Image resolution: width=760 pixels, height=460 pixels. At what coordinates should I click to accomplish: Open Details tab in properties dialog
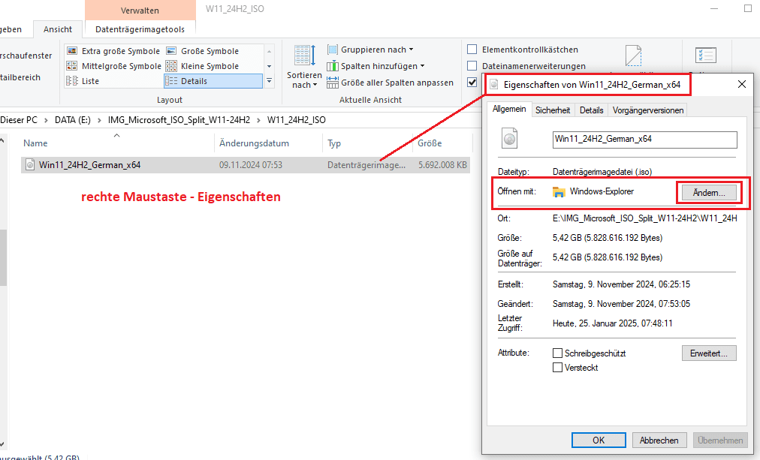point(591,110)
